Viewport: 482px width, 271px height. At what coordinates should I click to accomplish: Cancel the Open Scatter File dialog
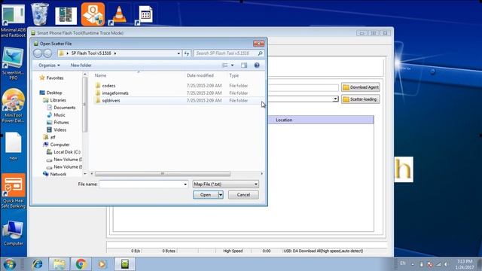pos(243,195)
